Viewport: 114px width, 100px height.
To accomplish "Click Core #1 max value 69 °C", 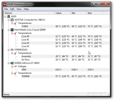I will pos(95,40).
